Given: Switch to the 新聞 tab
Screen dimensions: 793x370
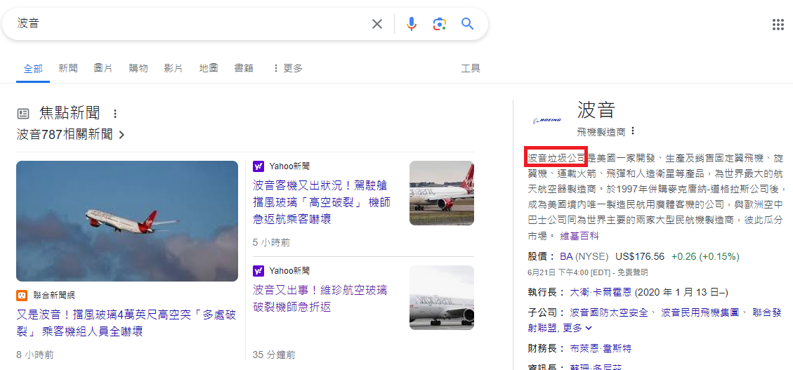Looking at the screenshot, I should click(x=67, y=68).
